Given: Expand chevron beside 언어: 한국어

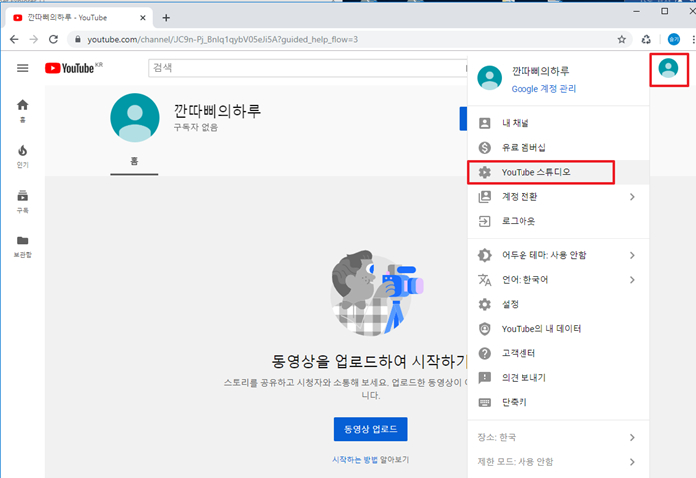Looking at the screenshot, I should [x=632, y=279].
